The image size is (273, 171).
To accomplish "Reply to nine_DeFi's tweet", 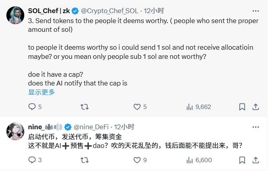I will 32,160.
